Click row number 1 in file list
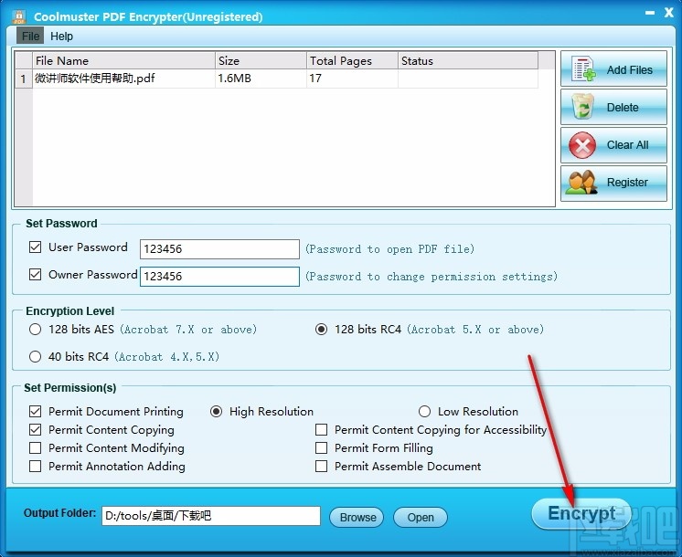This screenshot has height=557, width=682. click(24, 79)
